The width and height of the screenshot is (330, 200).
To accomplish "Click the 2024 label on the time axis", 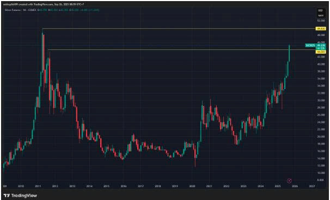I will click(x=260, y=186).
